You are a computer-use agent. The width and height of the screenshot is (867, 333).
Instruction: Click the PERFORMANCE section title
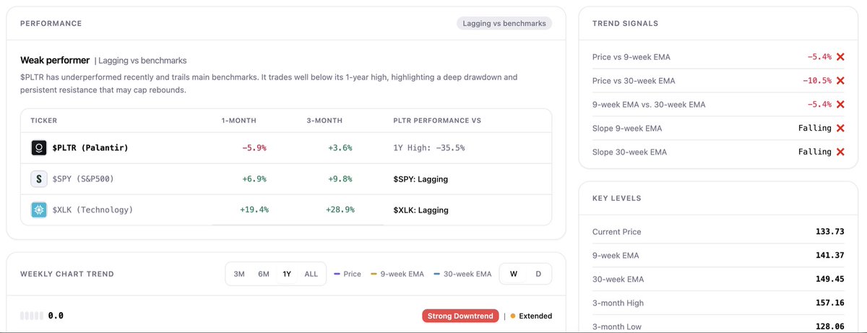[51, 23]
